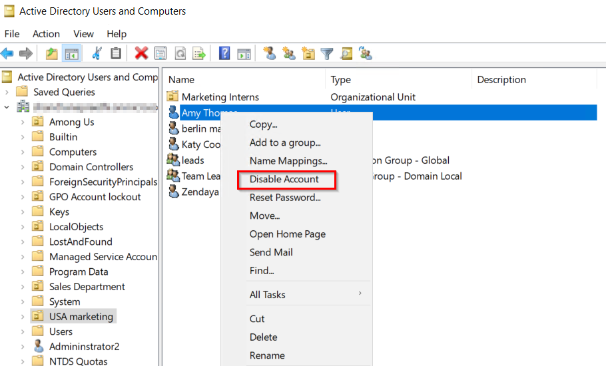Click the Create new user toolbar icon

point(269,54)
